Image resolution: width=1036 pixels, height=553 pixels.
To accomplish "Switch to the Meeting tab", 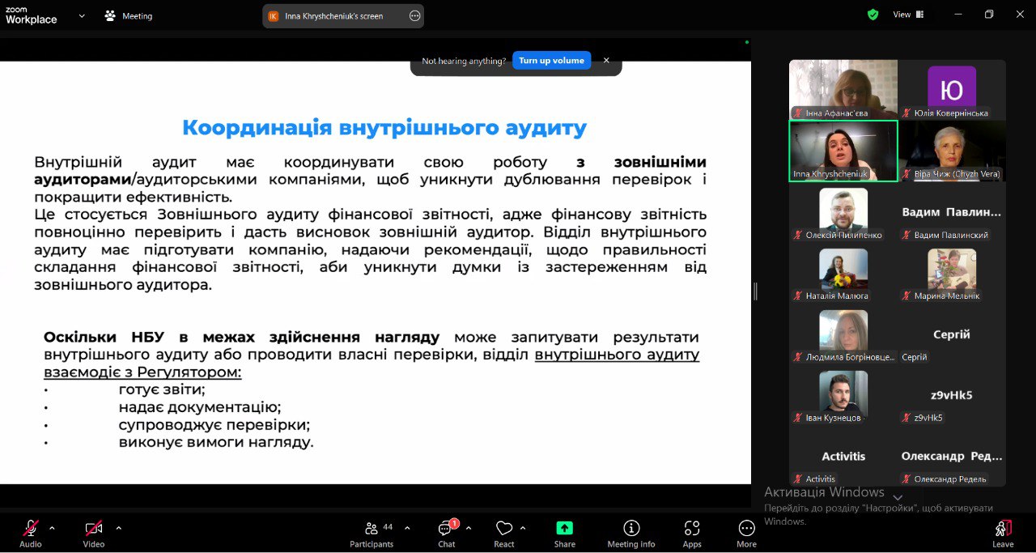I will [x=129, y=15].
